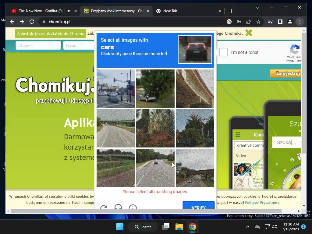Image resolution: width=312 pixels, height=234 pixels.
Task: Expand hidden system tray icons chevron
Action: [x=247, y=227]
